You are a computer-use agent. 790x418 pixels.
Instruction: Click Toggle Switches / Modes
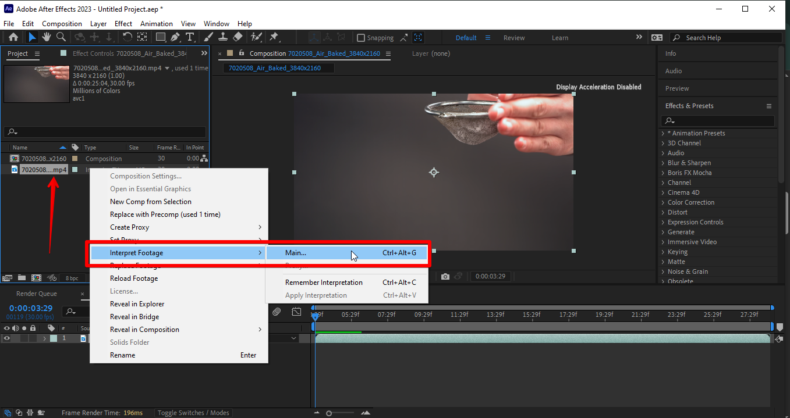coord(193,412)
